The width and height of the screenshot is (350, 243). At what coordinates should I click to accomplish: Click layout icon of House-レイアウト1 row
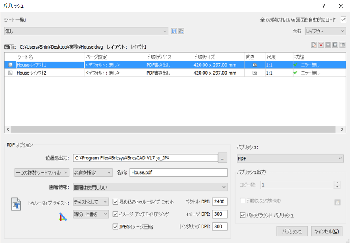(x=10, y=65)
